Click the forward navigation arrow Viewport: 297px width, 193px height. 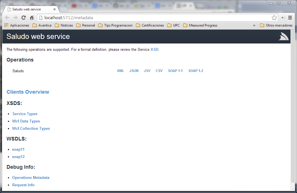point(15,17)
